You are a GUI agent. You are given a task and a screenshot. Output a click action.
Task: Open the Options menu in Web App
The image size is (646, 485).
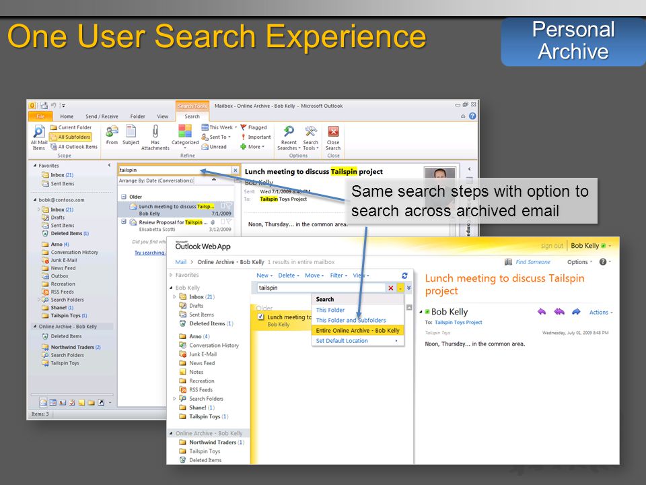pyautogui.click(x=579, y=262)
